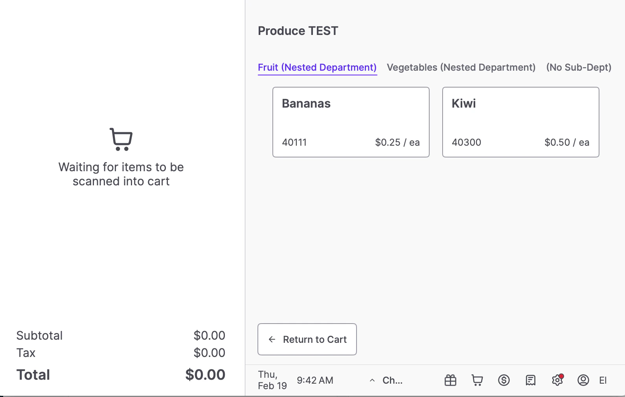
Task: Click the Produce TEST heading
Action: [x=298, y=31]
